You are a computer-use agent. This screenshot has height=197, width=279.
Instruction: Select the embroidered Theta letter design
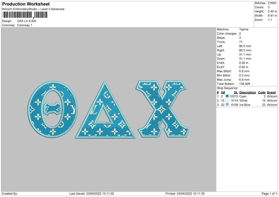(x=53, y=110)
